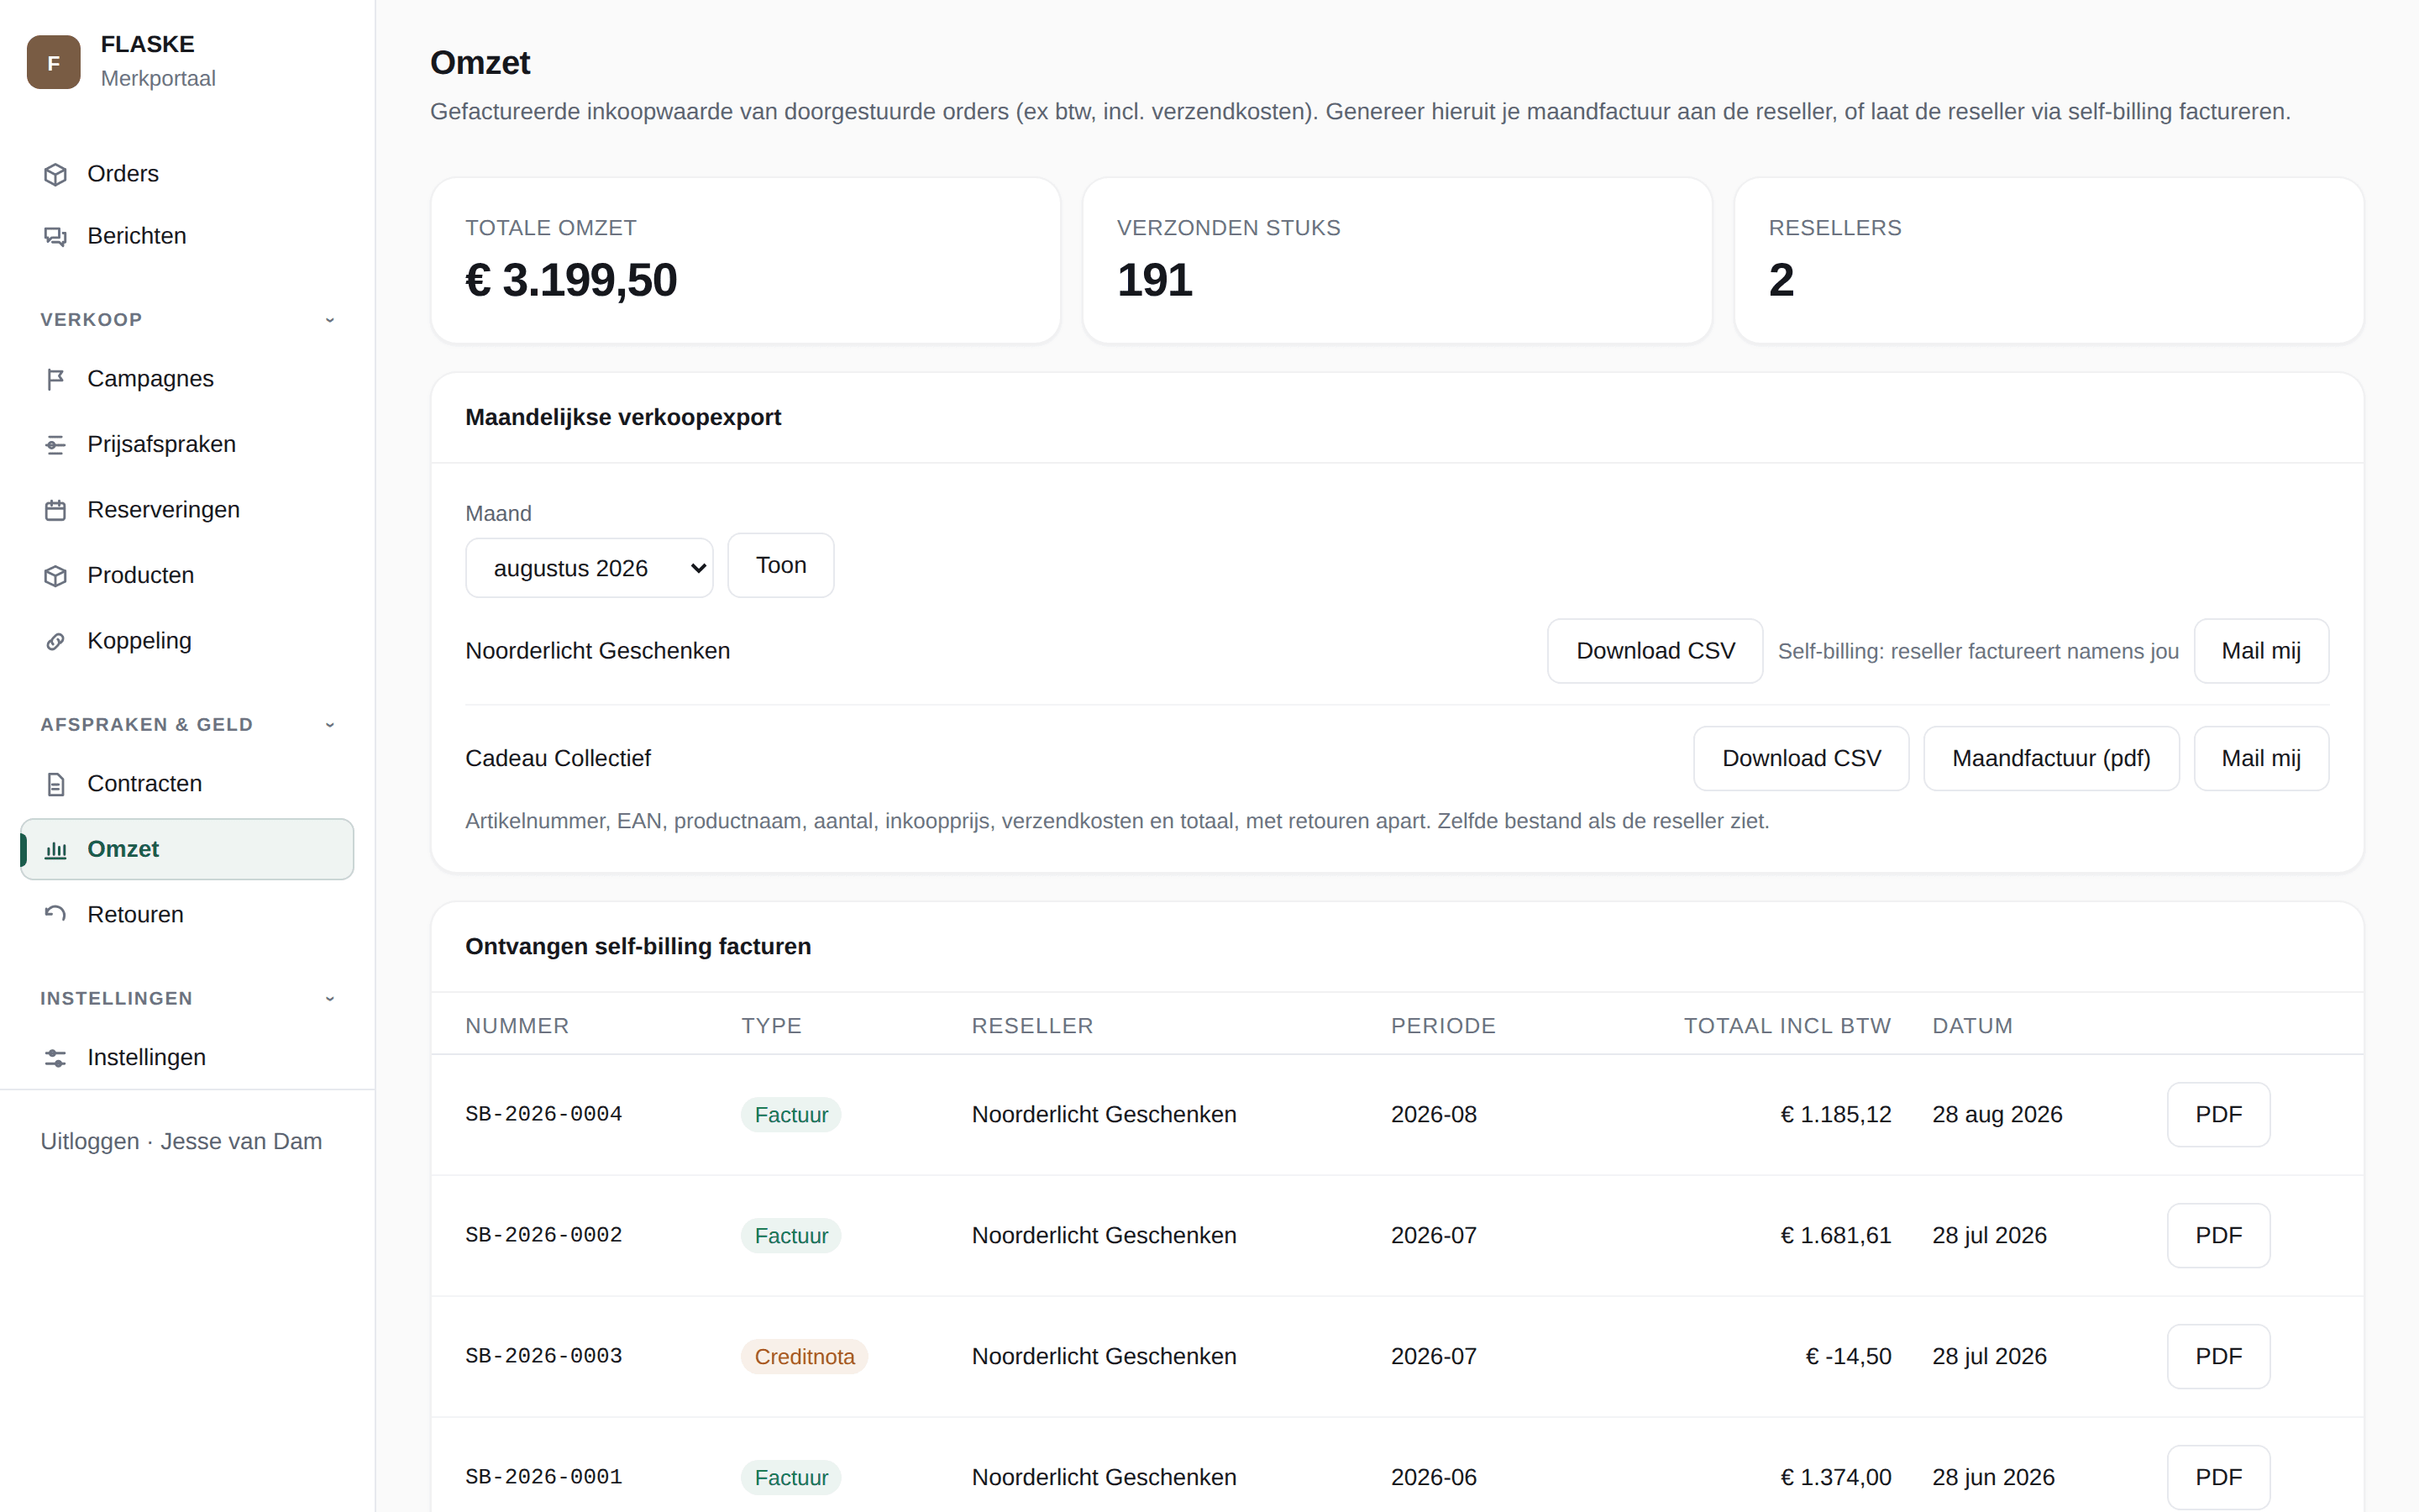The height and width of the screenshot is (1512, 2419).
Task: Click the Omzet bar chart icon
Action: (x=56, y=849)
